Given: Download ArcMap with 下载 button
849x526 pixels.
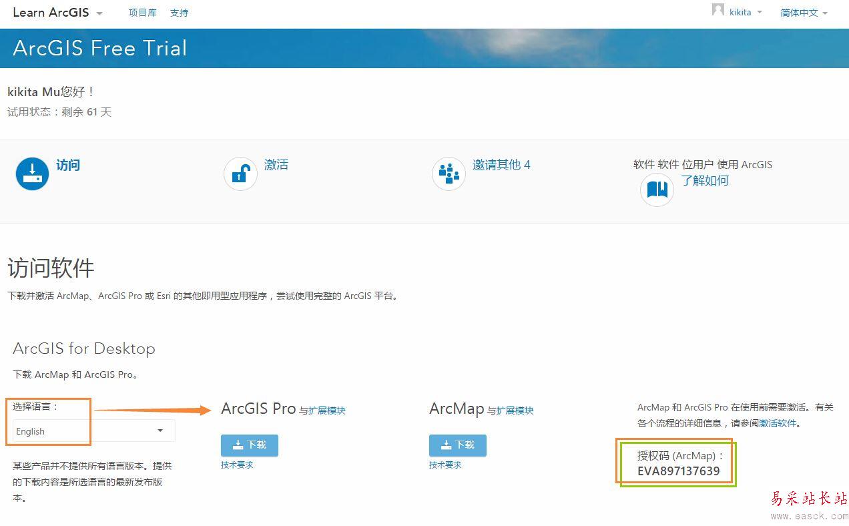Looking at the screenshot, I should click(x=458, y=445).
